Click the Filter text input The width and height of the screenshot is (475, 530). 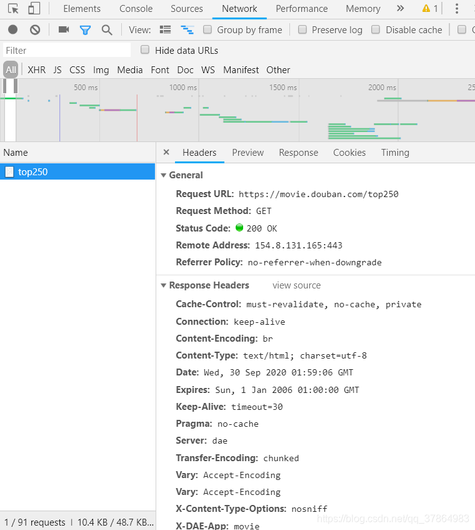pos(67,50)
